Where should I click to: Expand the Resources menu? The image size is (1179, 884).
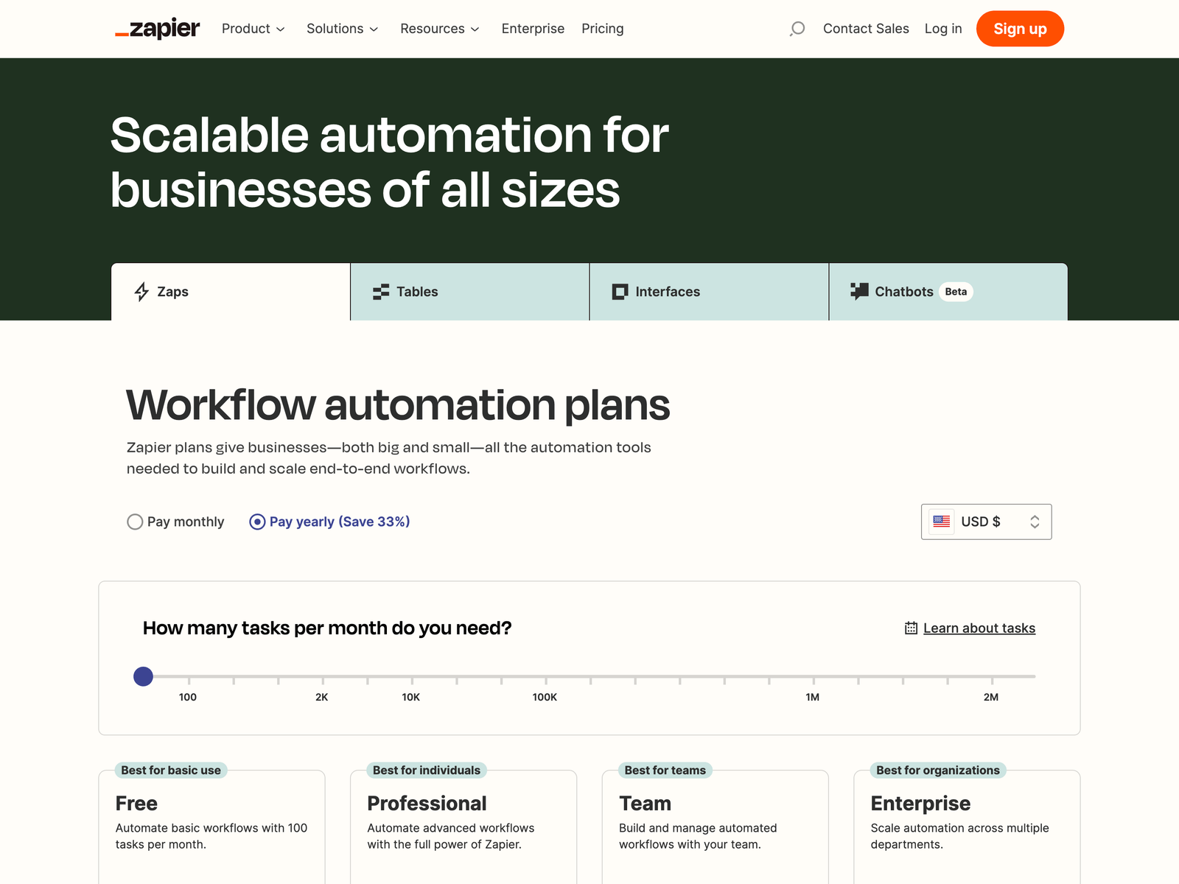point(440,29)
